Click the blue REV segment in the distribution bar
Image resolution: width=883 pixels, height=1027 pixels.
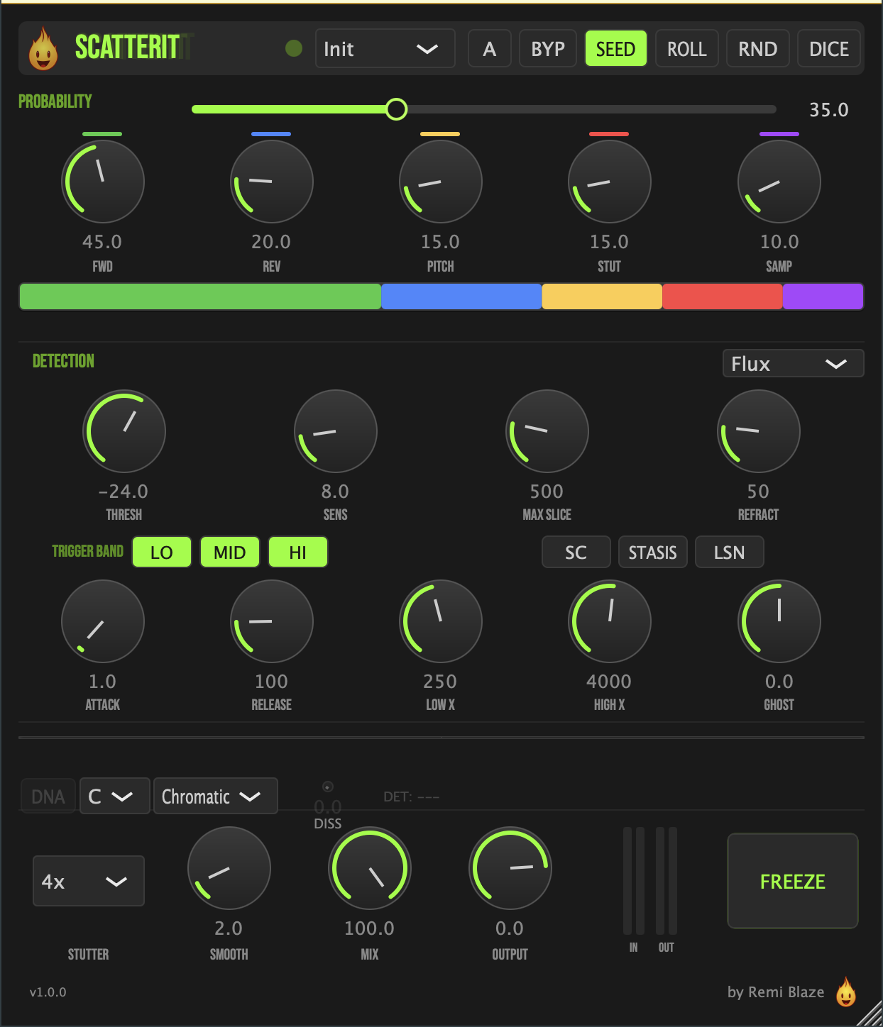click(x=461, y=296)
